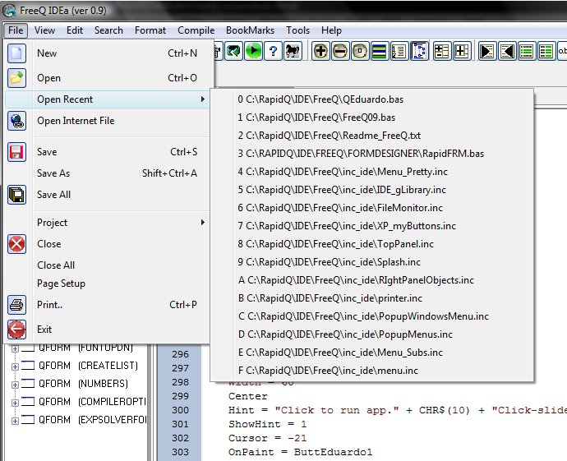
Task: Expand the QFORM (COMPILEROPTI tree node
Action: (15, 403)
